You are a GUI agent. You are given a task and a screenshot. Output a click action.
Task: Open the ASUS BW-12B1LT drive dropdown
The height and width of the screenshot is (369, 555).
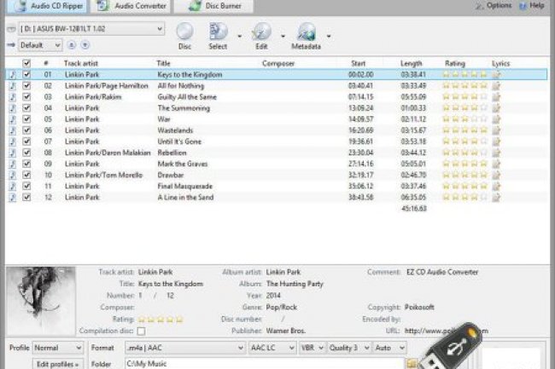pyautogui.click(x=91, y=29)
